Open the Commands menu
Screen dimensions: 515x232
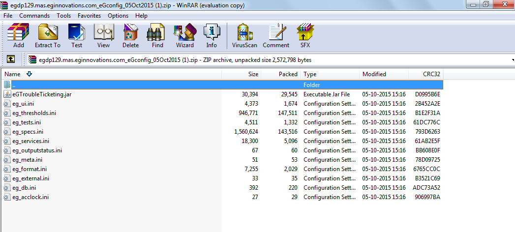coord(34,16)
